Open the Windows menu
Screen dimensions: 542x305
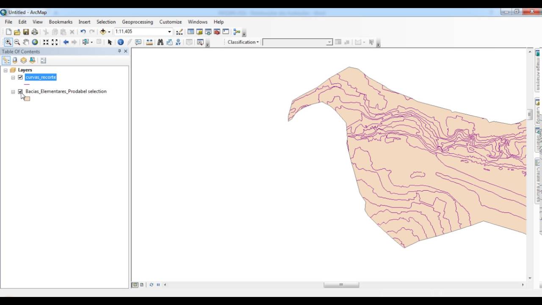pyautogui.click(x=197, y=22)
